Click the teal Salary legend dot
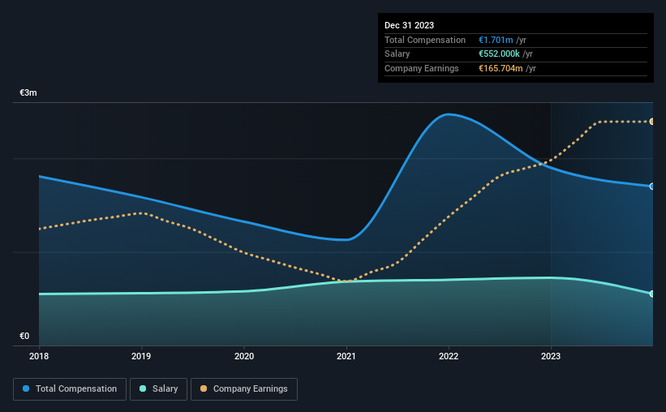This screenshot has width=666, height=412. coord(143,388)
